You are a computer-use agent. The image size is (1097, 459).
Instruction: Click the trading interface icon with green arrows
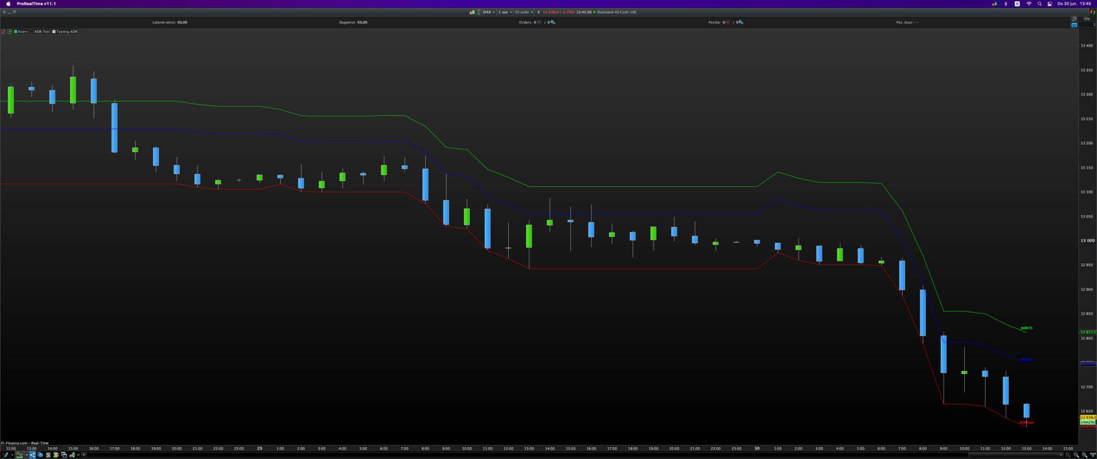tap(72, 455)
